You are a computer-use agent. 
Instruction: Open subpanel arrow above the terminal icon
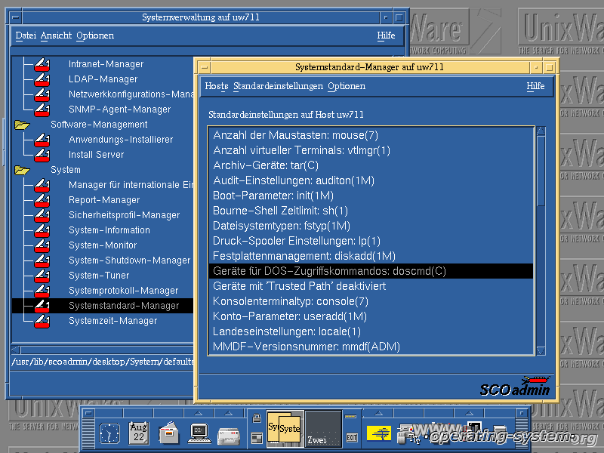point(199,413)
